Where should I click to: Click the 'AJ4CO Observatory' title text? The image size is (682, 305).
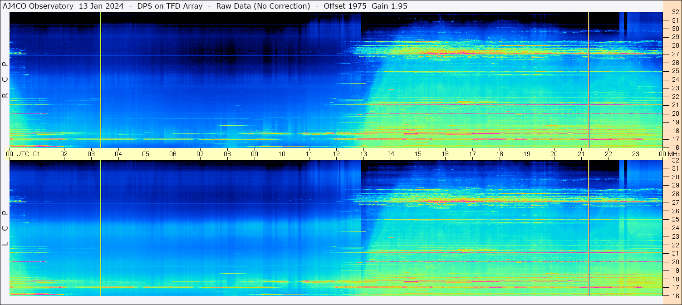(38, 6)
